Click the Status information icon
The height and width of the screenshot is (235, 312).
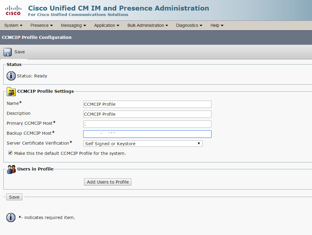pyautogui.click(x=11, y=76)
